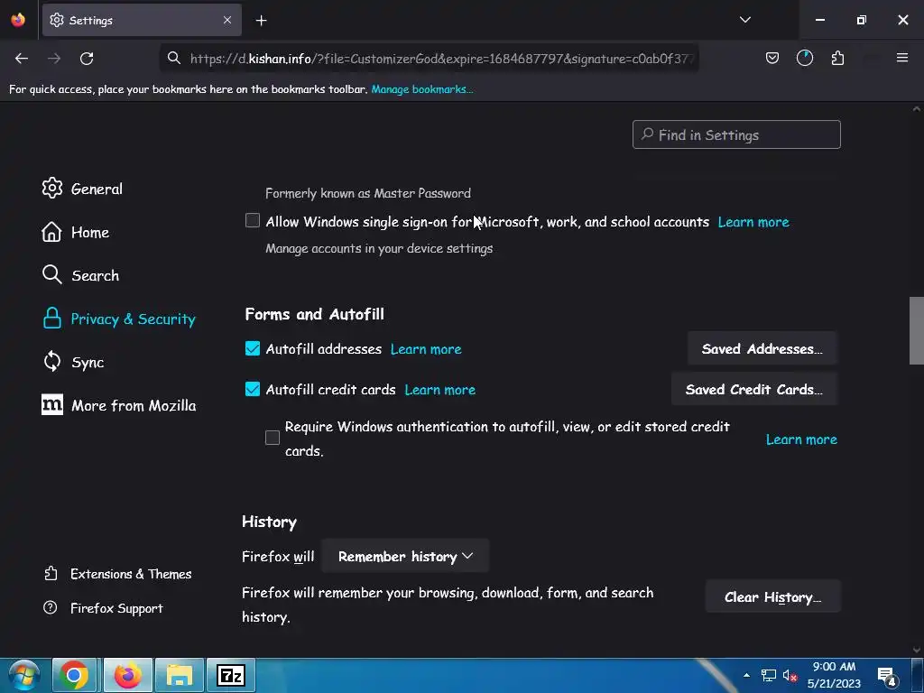Open the Extensions puzzle-piece toolbar icon

pyautogui.click(x=837, y=58)
